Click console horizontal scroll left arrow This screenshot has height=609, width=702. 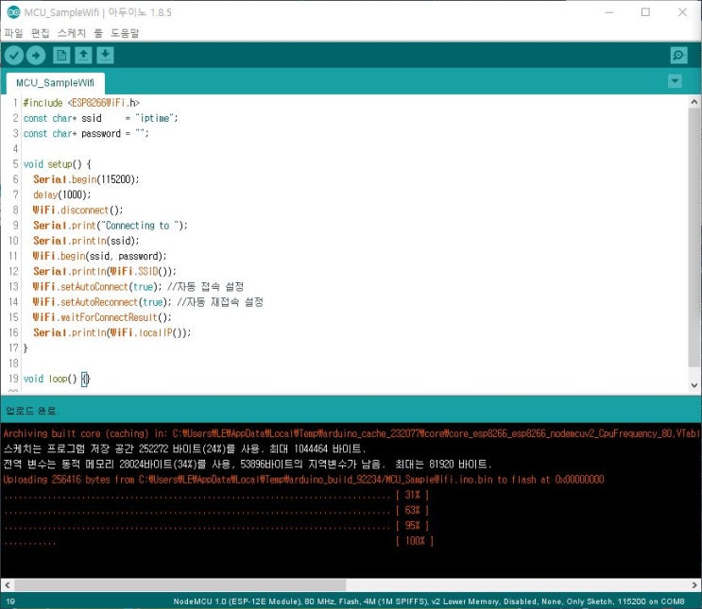pos(8,584)
